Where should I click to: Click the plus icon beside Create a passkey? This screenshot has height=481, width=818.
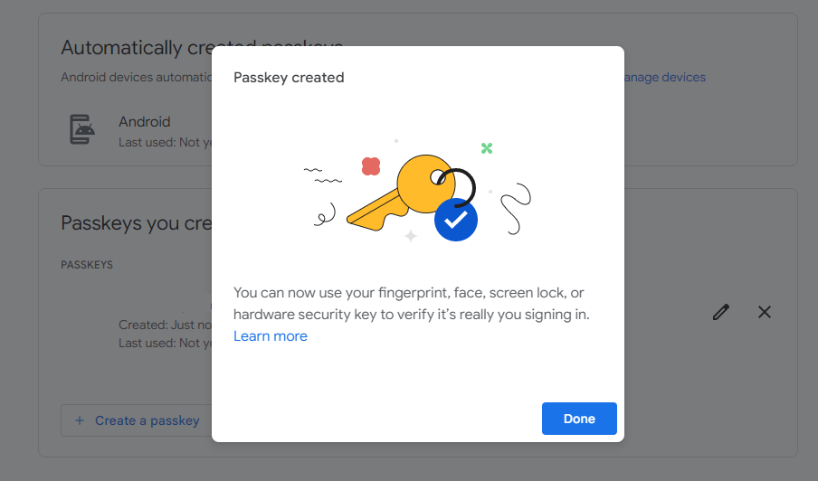[x=80, y=420]
